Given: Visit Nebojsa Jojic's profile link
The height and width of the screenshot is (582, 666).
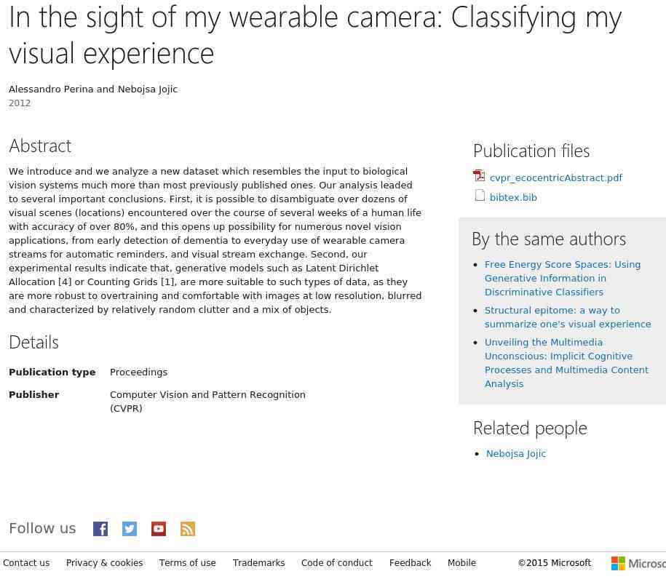Looking at the screenshot, I should coord(516,453).
